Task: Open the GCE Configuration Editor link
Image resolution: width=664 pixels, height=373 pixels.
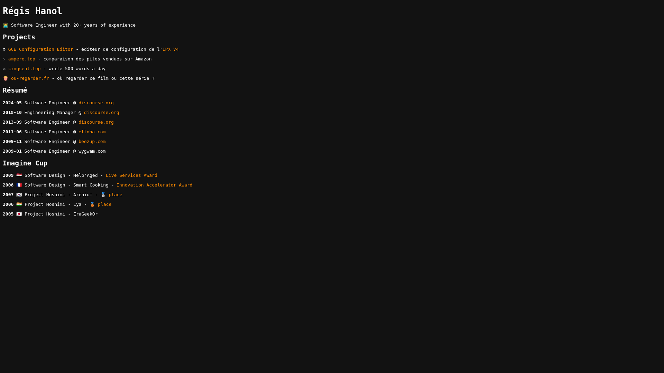Action: coord(40,49)
